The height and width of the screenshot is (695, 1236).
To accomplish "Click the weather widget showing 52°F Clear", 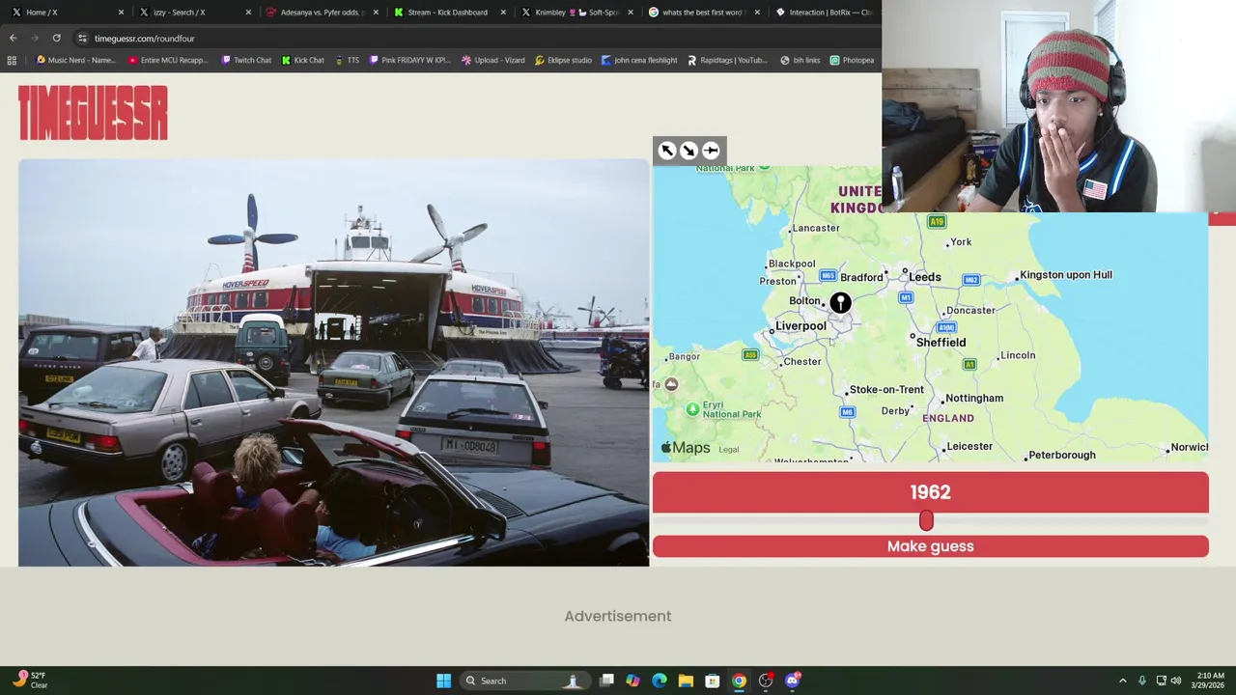I will (x=29, y=681).
